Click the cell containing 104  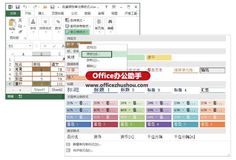(58, 74)
